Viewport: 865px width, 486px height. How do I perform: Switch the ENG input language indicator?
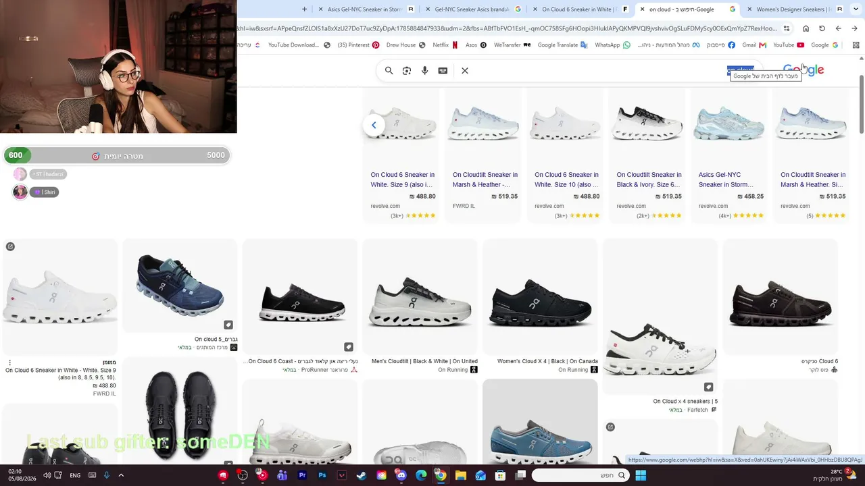tap(75, 475)
